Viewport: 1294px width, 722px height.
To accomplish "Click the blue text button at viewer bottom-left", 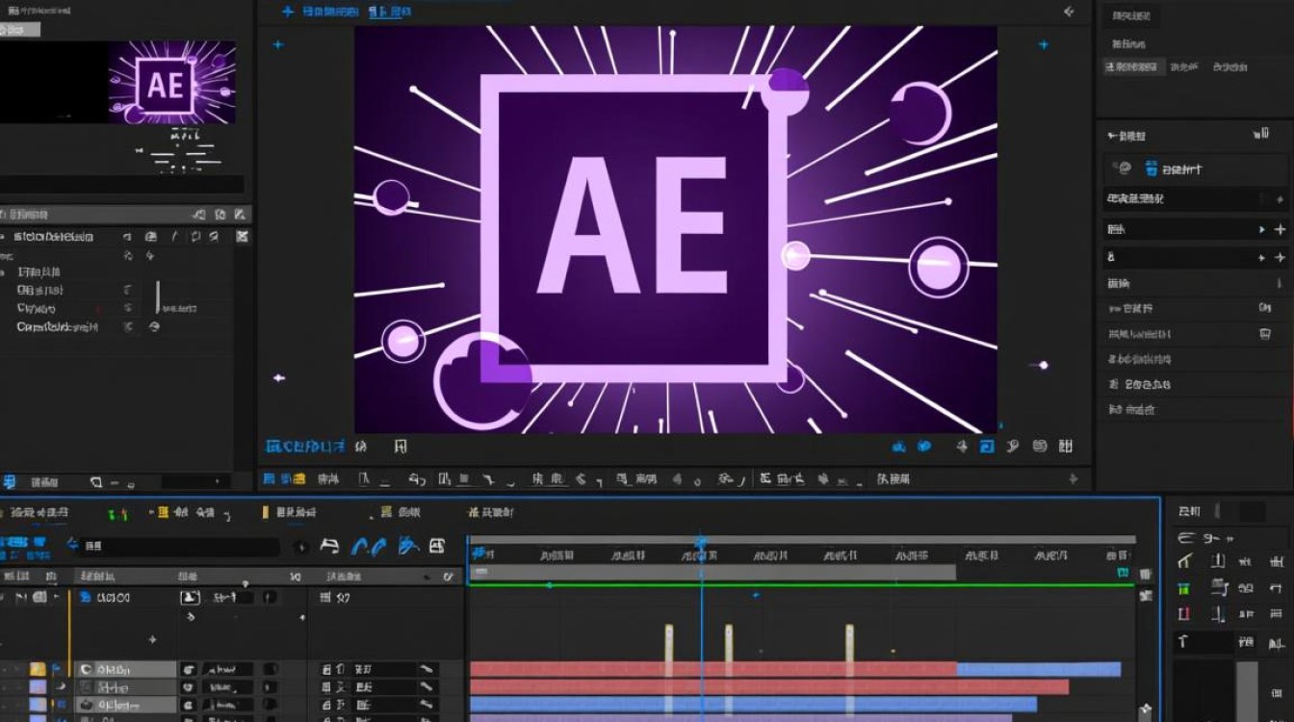I will click(304, 447).
